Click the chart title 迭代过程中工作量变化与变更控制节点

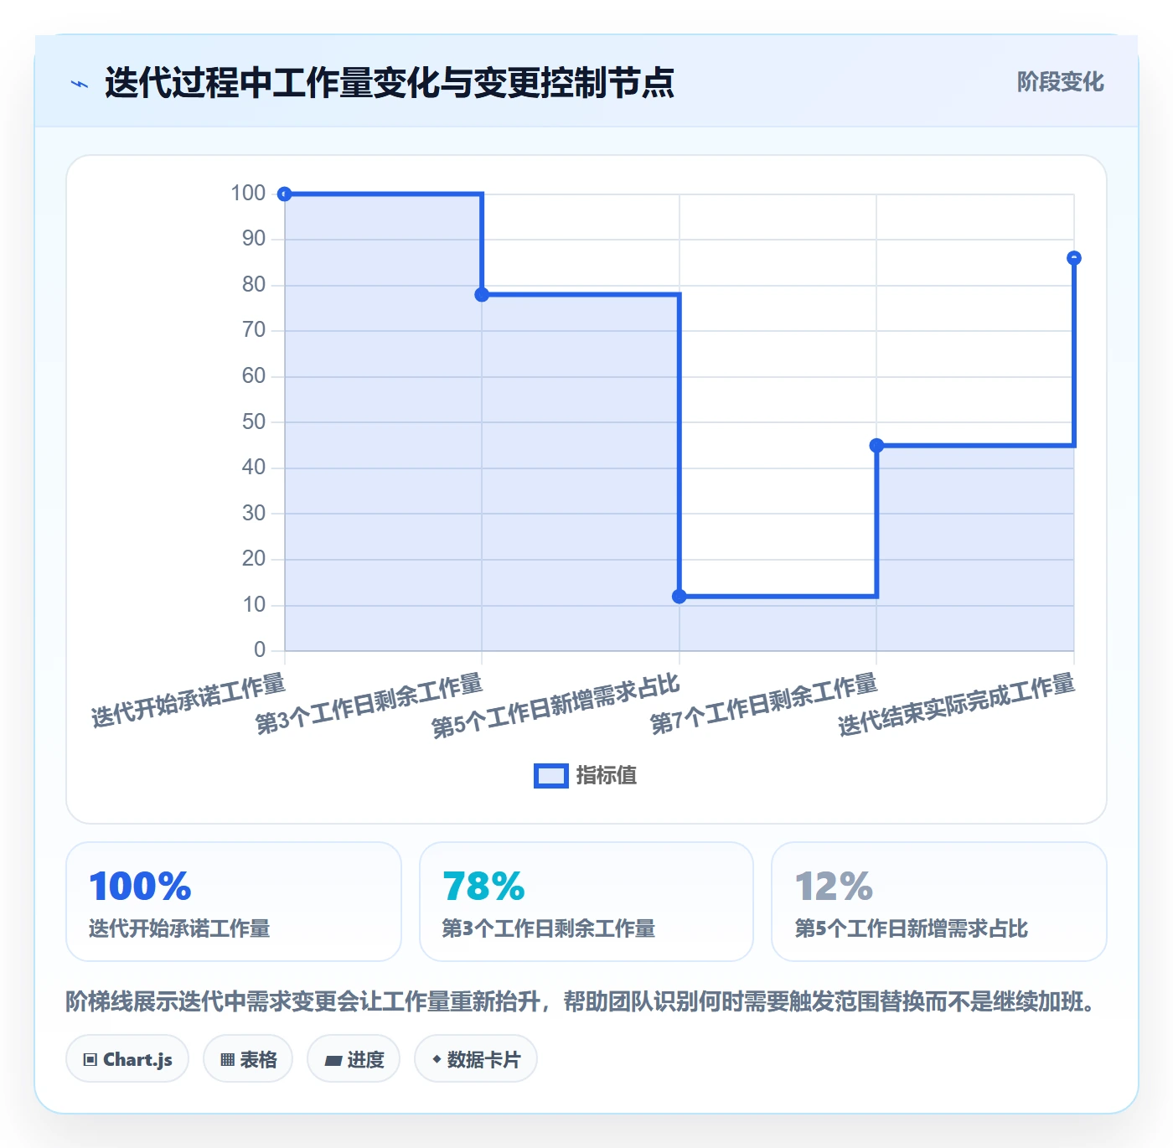pyautogui.click(x=390, y=83)
